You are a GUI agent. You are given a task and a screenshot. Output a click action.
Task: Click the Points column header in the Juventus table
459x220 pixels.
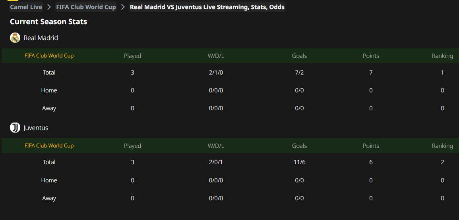tap(371, 146)
